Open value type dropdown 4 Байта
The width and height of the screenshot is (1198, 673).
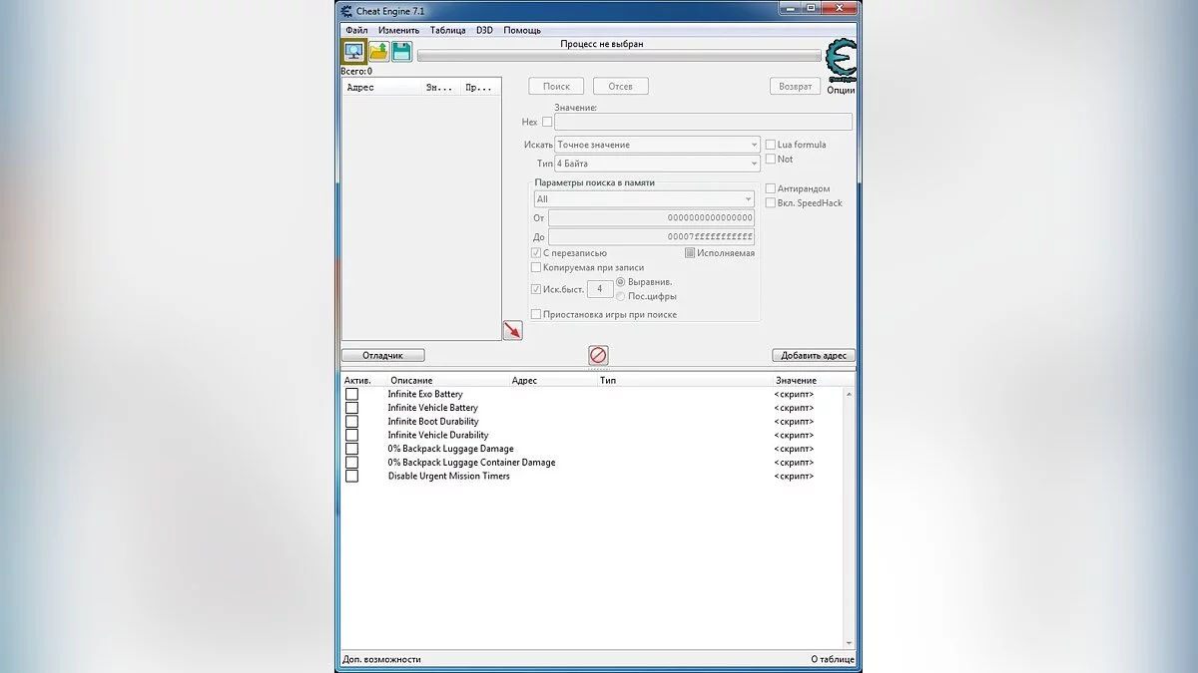[657, 164]
